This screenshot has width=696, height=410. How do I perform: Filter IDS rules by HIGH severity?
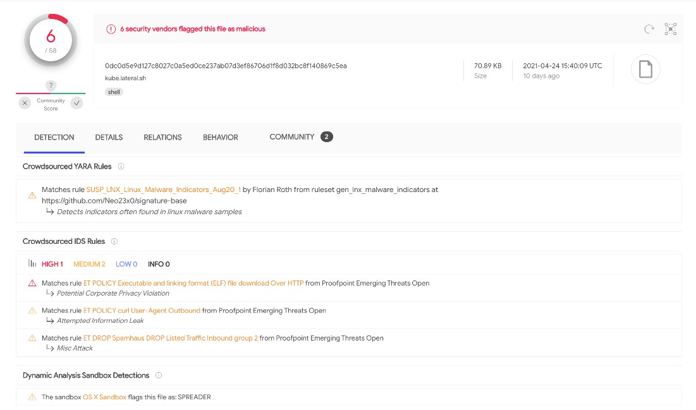[52, 264]
